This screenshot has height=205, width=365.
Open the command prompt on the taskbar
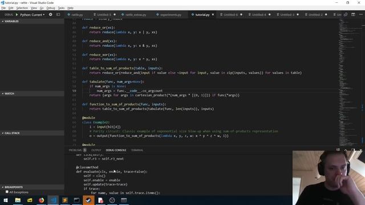tap(76, 200)
